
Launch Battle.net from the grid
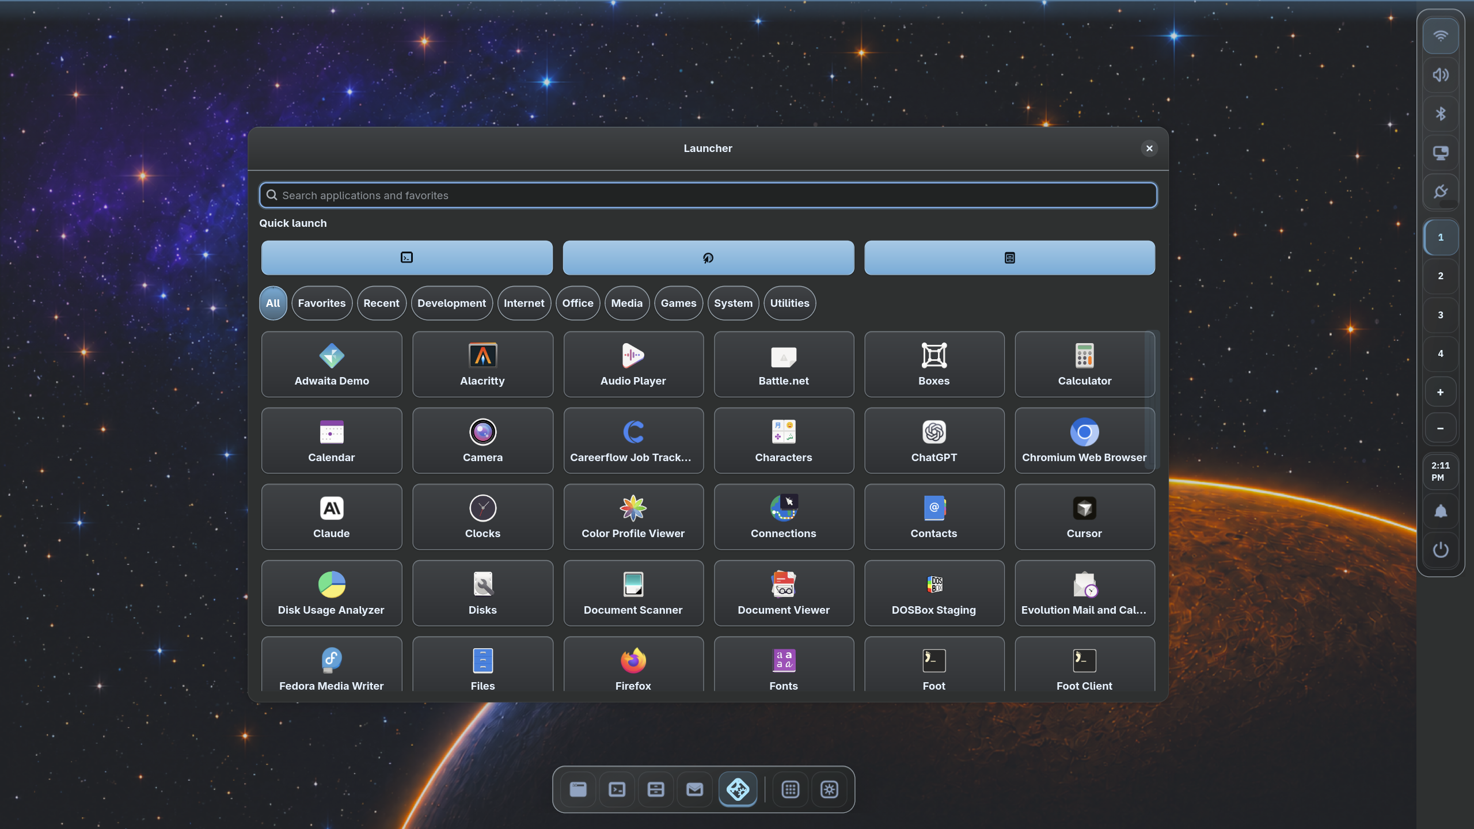point(784,364)
